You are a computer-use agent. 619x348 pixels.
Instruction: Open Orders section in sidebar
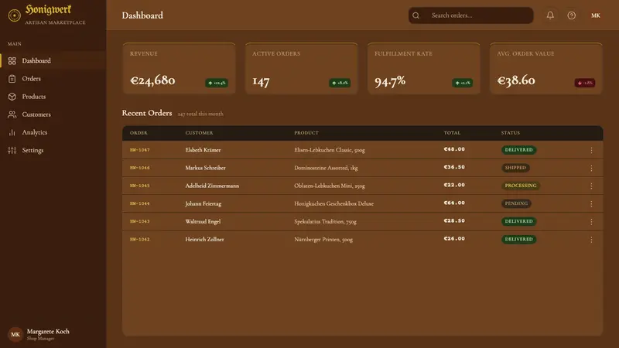point(53,79)
